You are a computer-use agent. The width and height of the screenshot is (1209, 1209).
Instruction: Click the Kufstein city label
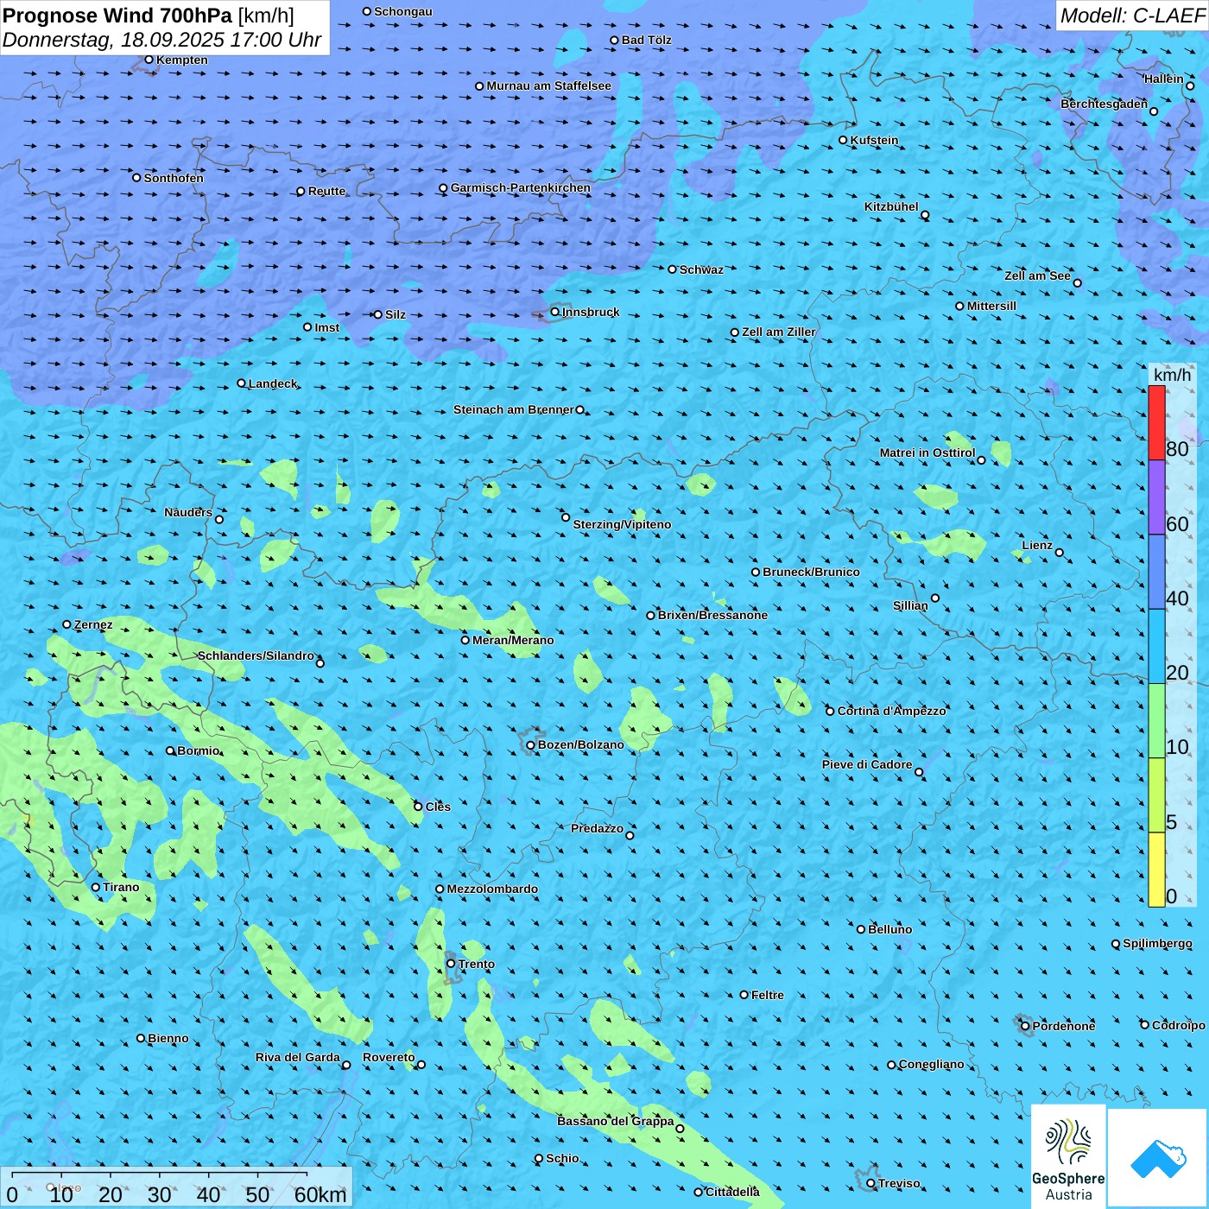pos(874,140)
